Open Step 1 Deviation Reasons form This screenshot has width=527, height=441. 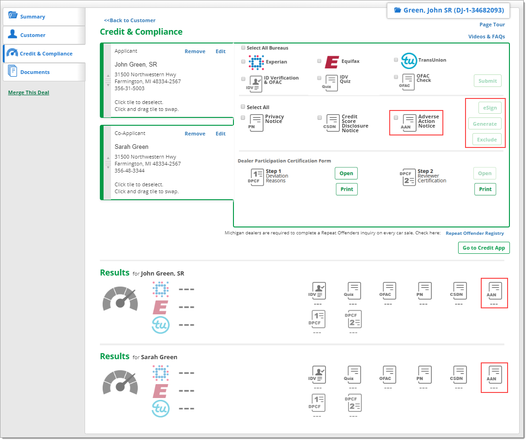point(346,173)
